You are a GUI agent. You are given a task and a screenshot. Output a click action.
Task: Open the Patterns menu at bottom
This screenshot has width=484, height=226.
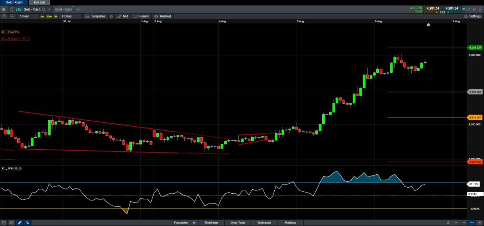(290, 223)
